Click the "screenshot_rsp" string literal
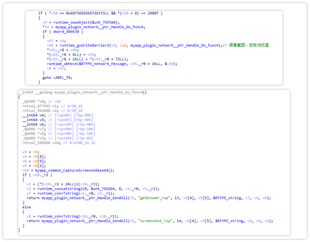This screenshot has height=242, width=310. pyautogui.click(x=155, y=221)
